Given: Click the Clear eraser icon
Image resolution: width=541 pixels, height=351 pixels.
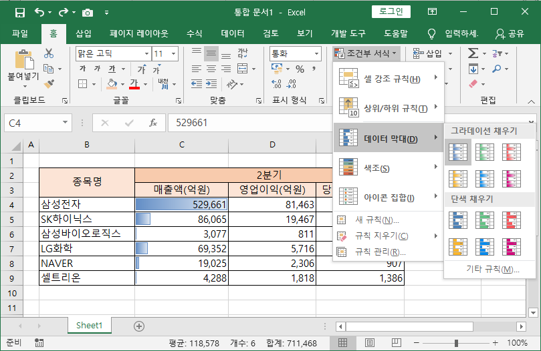Looking at the screenshot, I should tap(473, 83).
